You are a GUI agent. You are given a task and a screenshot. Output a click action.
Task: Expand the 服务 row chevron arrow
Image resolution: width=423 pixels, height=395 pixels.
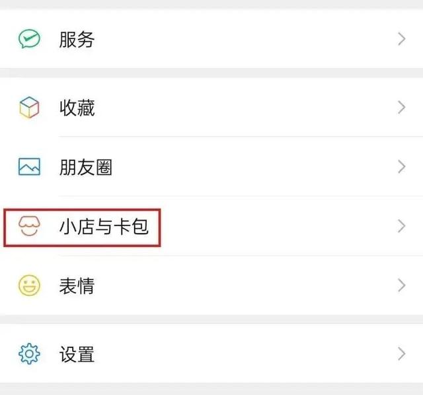[401, 39]
